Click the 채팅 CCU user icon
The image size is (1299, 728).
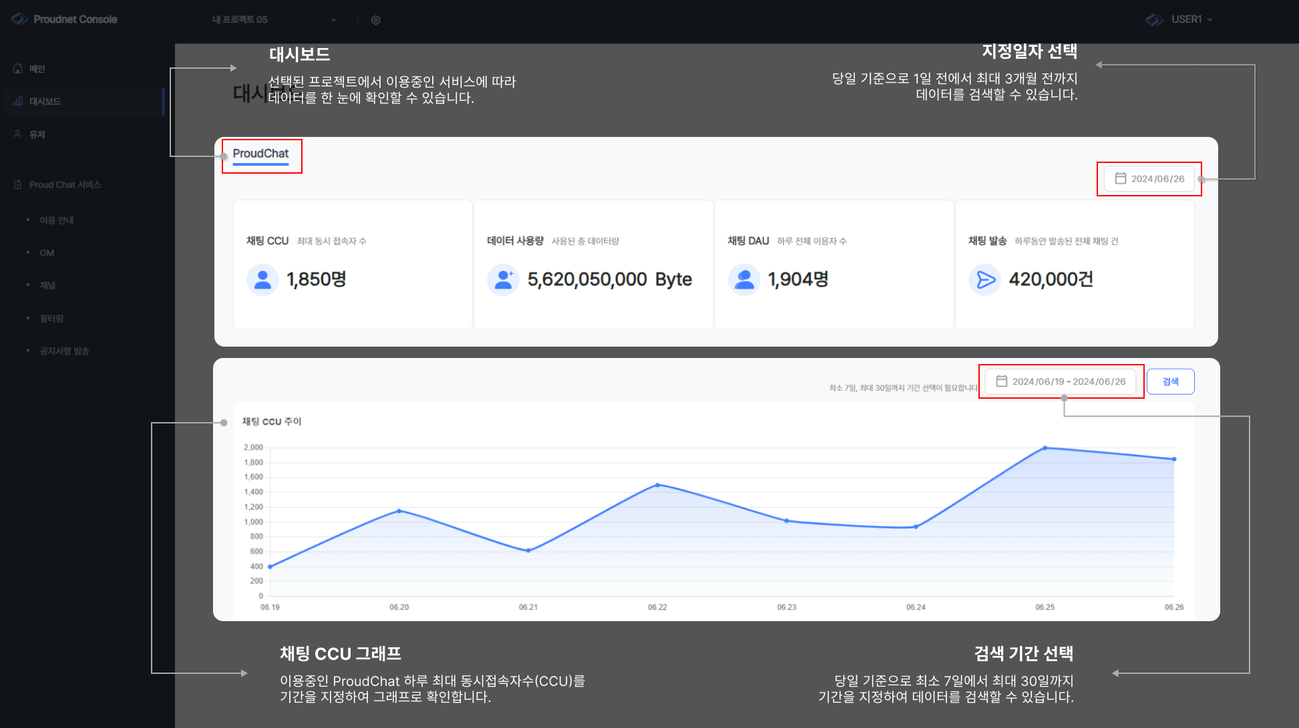pyautogui.click(x=262, y=279)
